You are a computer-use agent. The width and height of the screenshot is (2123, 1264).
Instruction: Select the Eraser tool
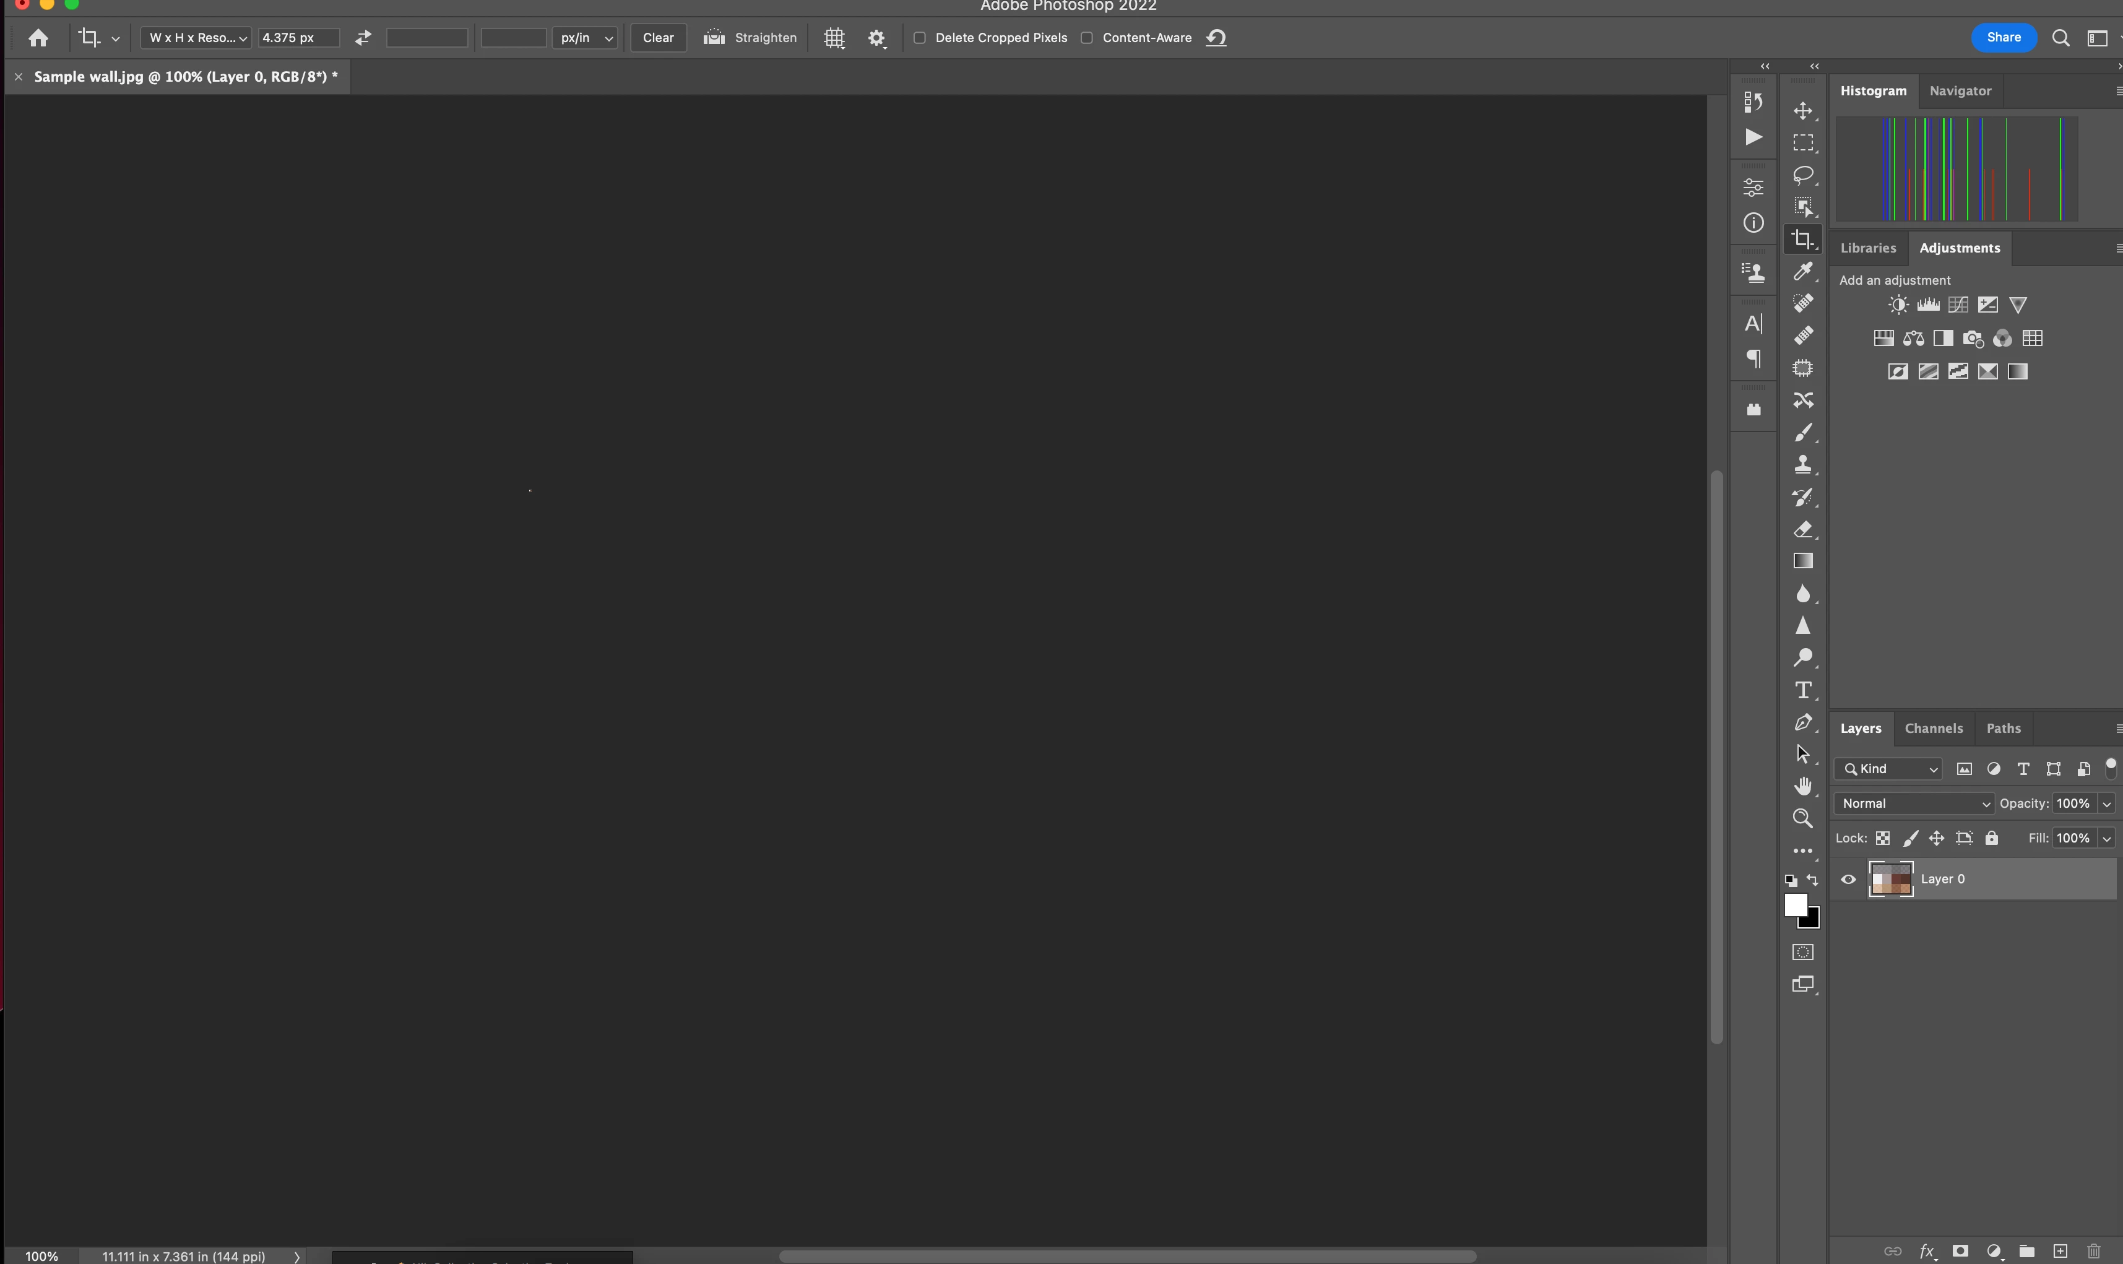1803,529
